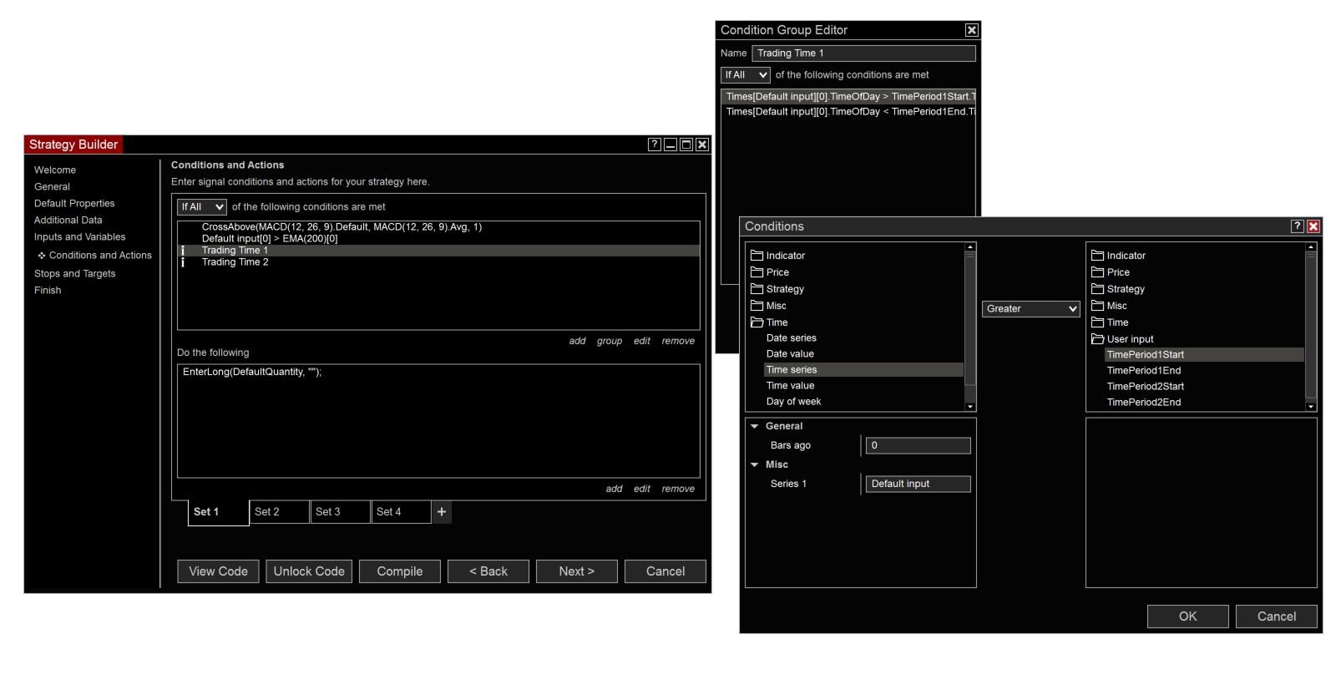The width and height of the screenshot is (1341, 680).
Task: Click the add new set plus icon
Action: click(442, 512)
